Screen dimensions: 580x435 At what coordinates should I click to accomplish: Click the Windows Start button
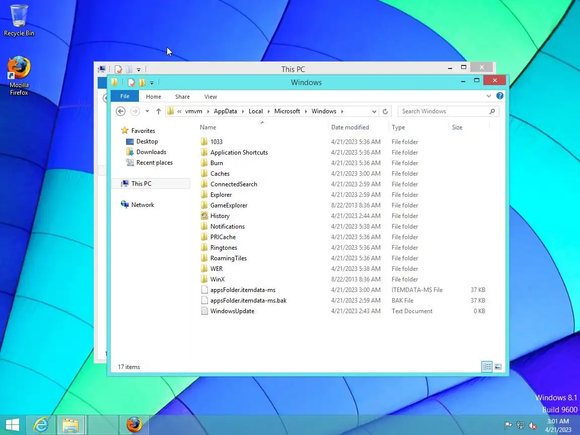[x=12, y=424]
